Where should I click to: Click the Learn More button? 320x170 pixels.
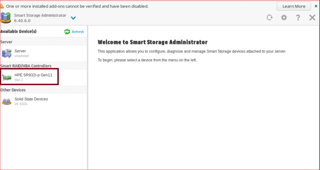pos(293,6)
